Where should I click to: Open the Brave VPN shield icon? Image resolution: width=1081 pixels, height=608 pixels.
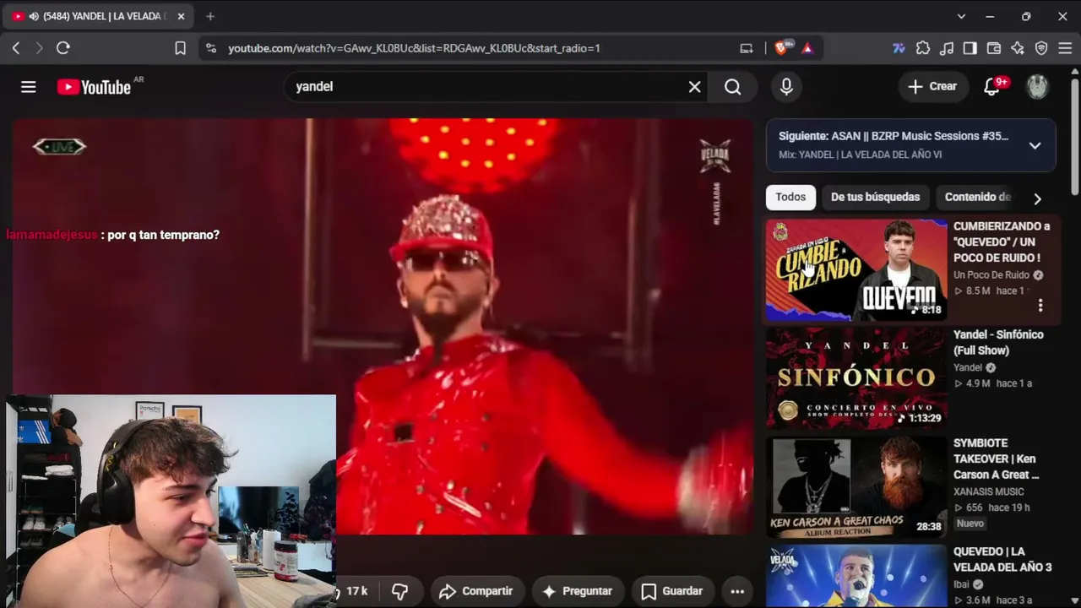click(1041, 48)
